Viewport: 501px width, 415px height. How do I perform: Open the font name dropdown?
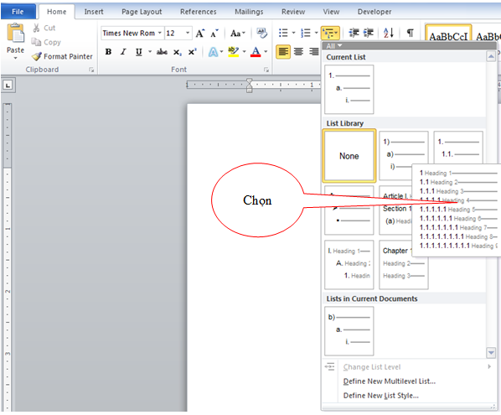159,33
